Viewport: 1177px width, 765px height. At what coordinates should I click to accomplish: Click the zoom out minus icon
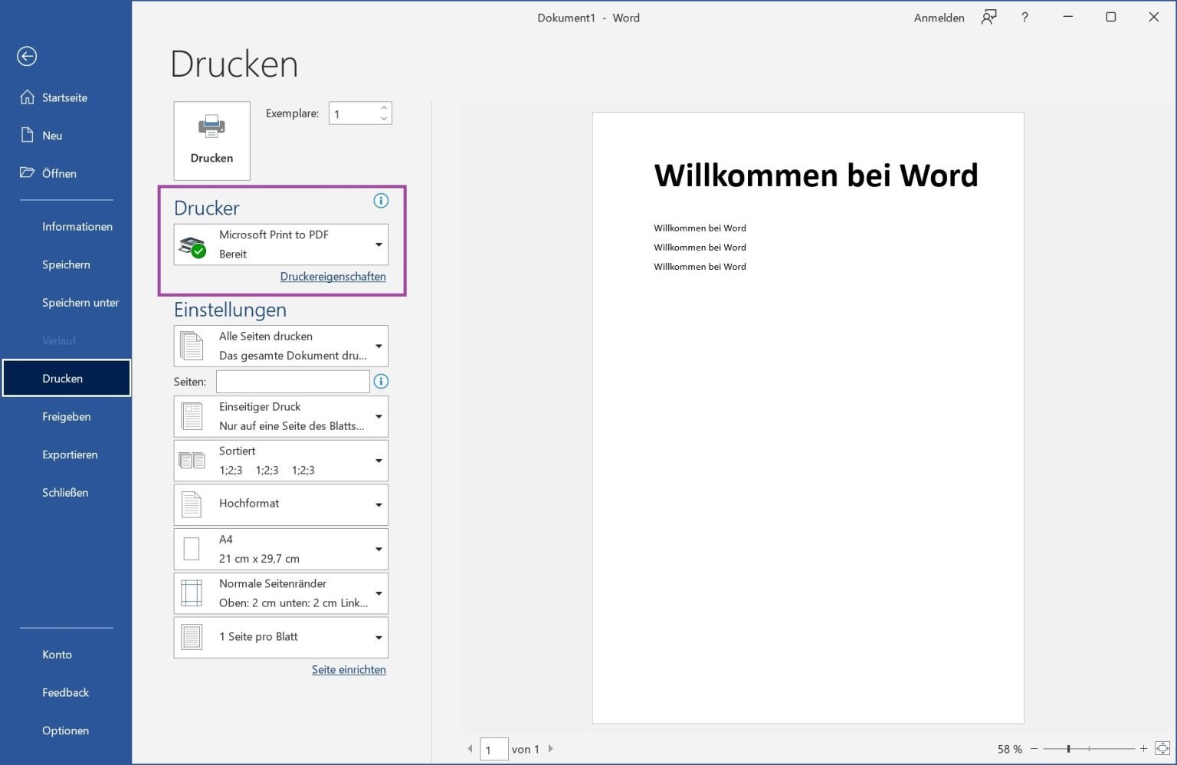pyautogui.click(x=1034, y=749)
